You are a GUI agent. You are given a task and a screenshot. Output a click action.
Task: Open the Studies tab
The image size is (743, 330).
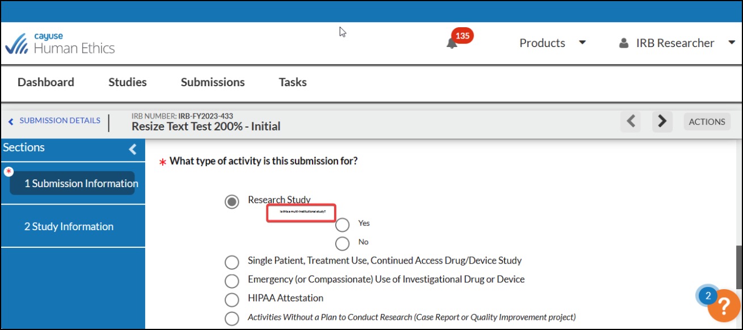point(128,82)
